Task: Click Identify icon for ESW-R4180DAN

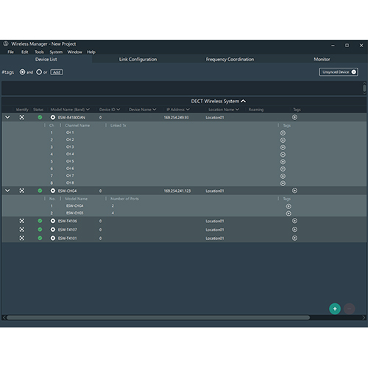Action: [22, 118]
